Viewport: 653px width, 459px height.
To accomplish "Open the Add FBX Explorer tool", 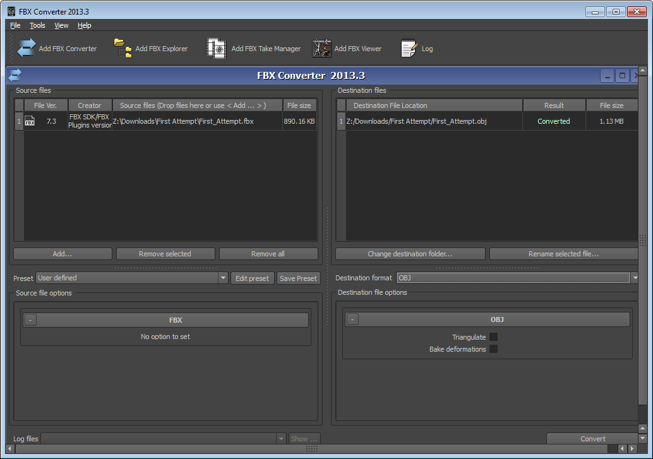I will (123, 49).
